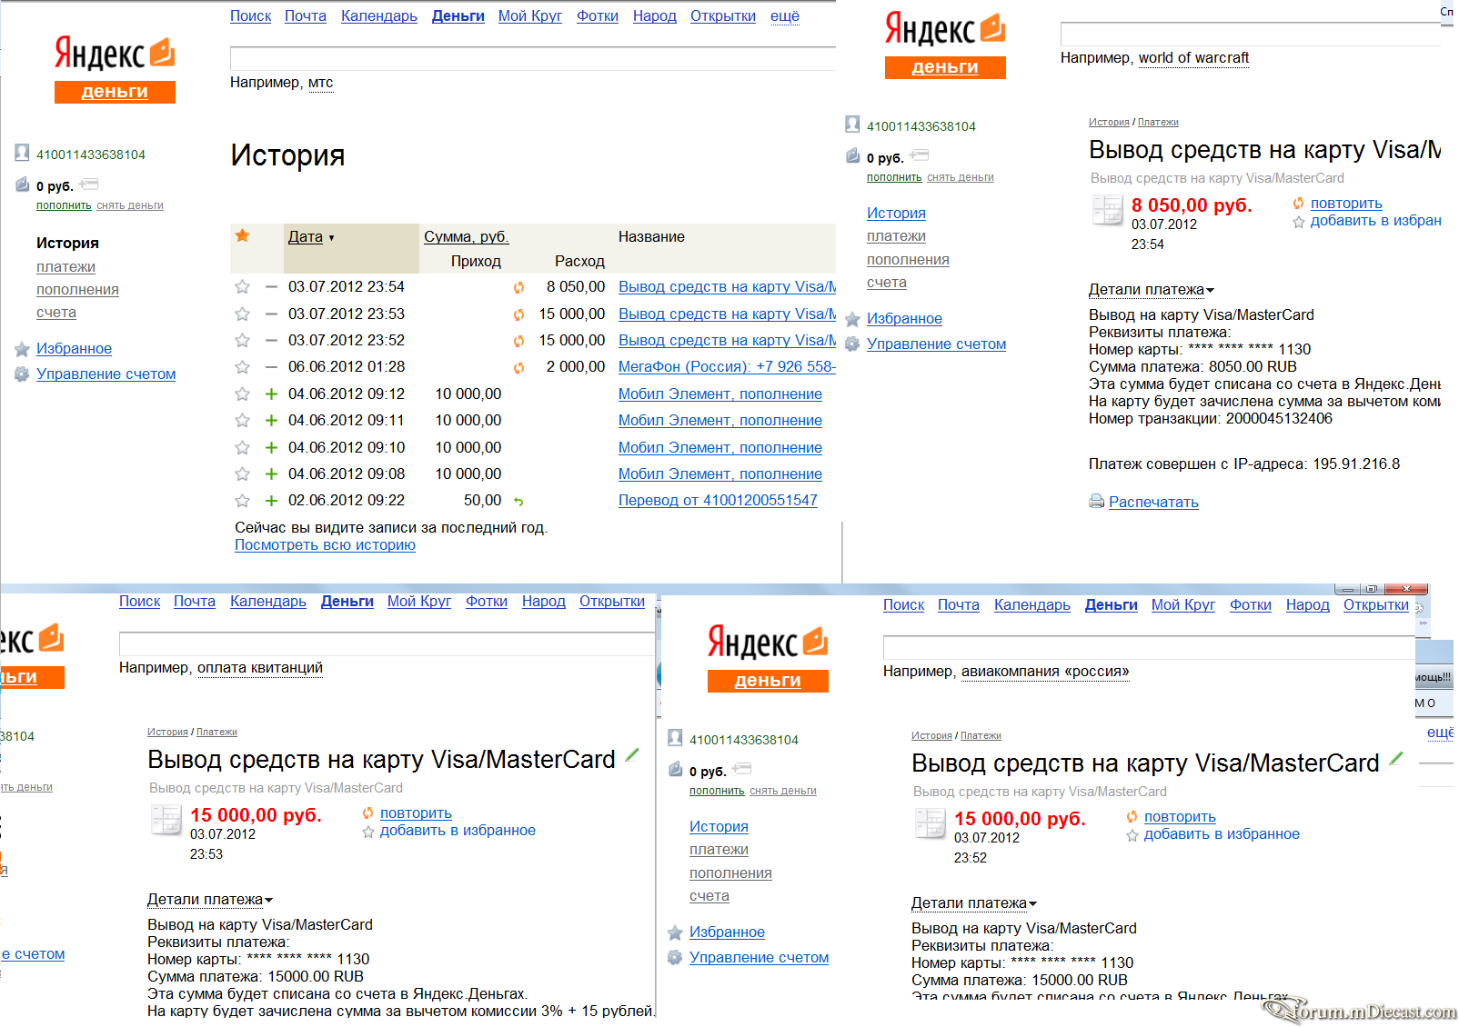The height and width of the screenshot is (1027, 1459).
Task: Click the account icon beside 410011433638104 on History page
Action: 22,153
